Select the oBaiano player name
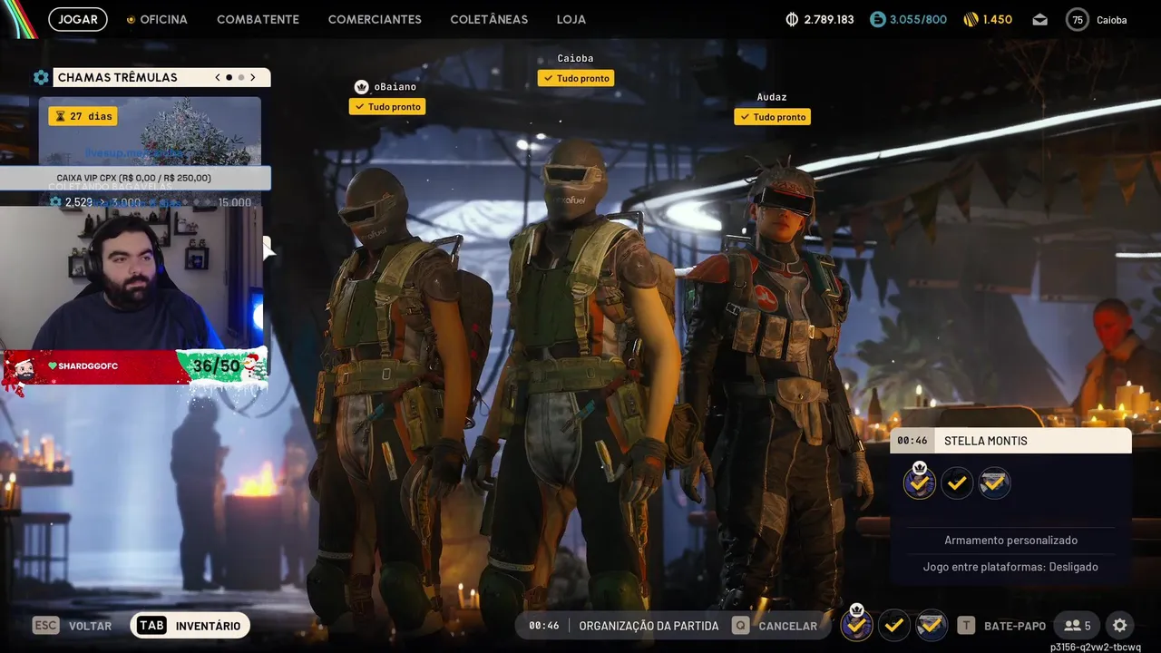This screenshot has height=653, width=1161. pos(395,87)
